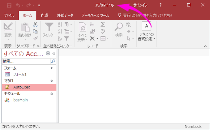Switch to the ホーム tab

tap(28, 15)
